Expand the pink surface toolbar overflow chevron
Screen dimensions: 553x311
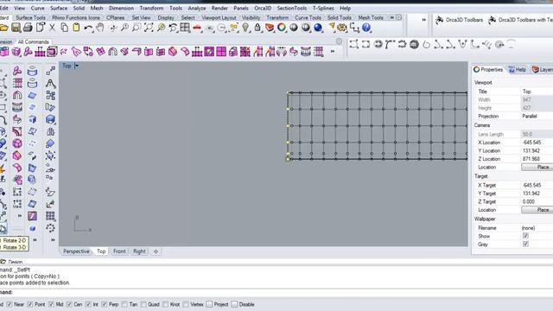(332, 52)
